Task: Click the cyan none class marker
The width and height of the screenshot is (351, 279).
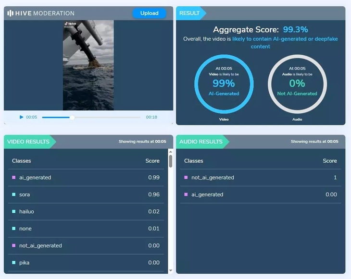Action: pyautogui.click(x=14, y=229)
